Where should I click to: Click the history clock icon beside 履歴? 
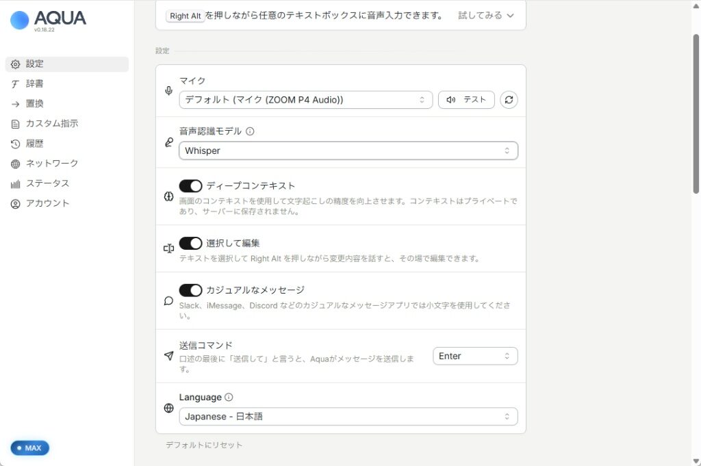[x=15, y=144]
